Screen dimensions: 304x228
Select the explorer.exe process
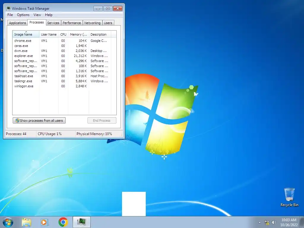[x=62, y=56]
